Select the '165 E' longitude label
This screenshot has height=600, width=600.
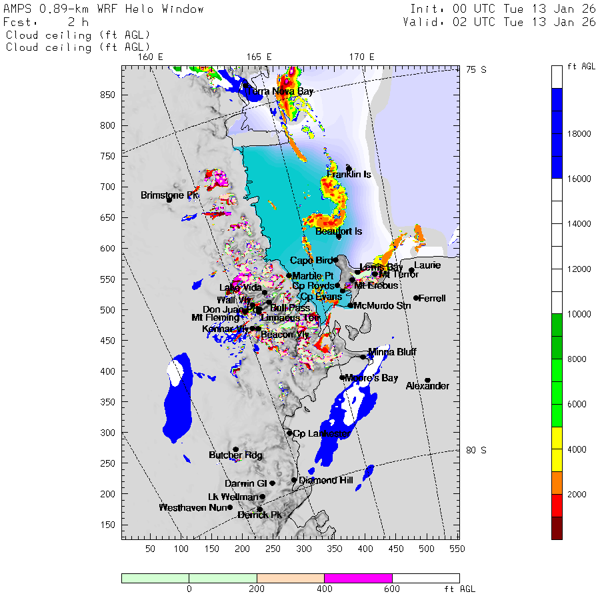[x=259, y=57]
